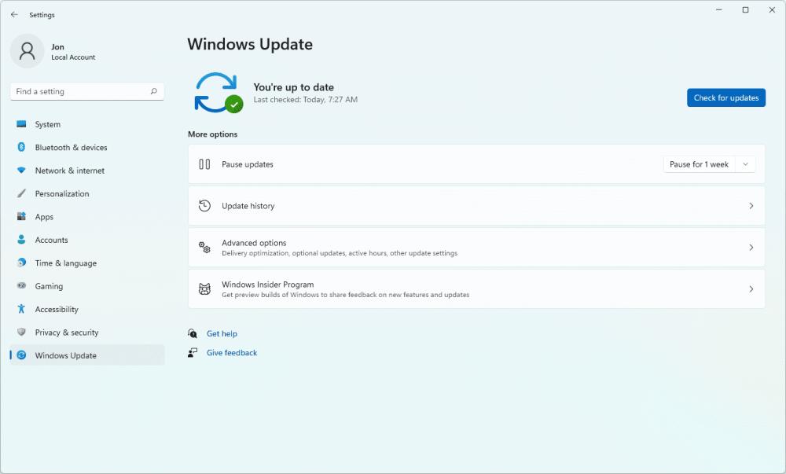Open Network & internet settings
The width and height of the screenshot is (786, 474).
point(87,171)
